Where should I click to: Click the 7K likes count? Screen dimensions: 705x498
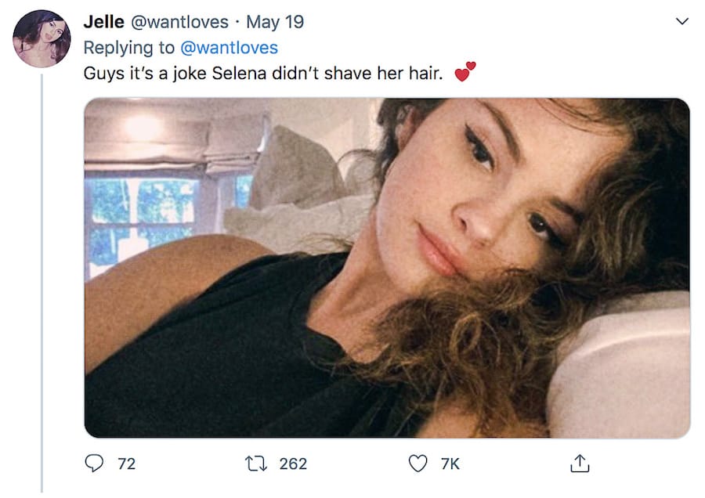click(450, 464)
